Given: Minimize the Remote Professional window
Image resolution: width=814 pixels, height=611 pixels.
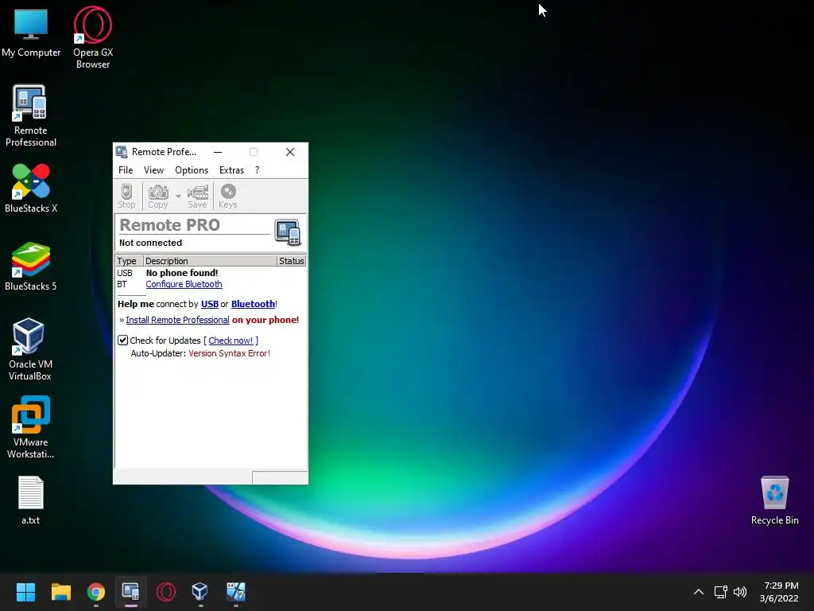Looking at the screenshot, I should tap(218, 152).
